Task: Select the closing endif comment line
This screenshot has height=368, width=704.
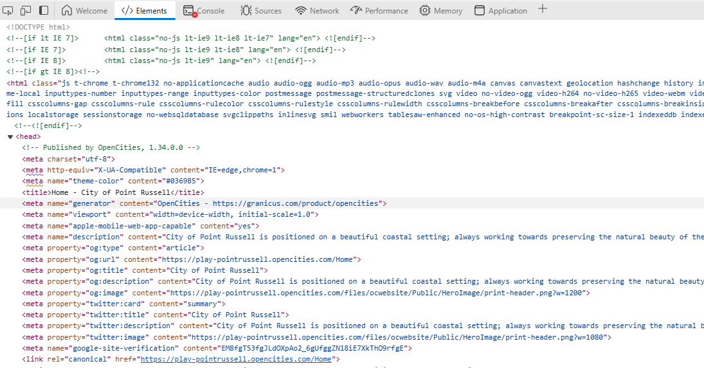Action: click(48, 126)
